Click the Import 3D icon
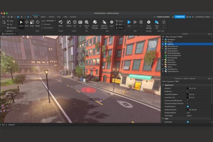Image resolution: width=213 pixels, height=142 pixels. [87, 22]
